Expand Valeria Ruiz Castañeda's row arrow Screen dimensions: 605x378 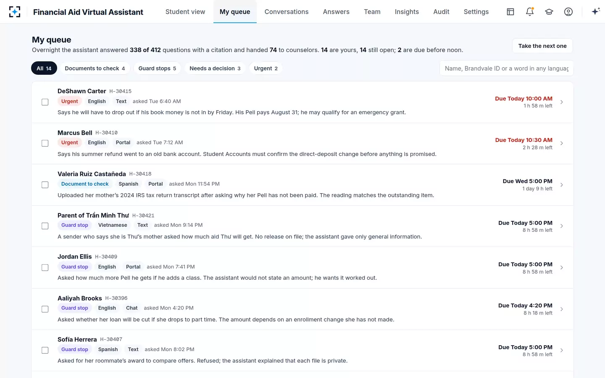pyautogui.click(x=562, y=185)
